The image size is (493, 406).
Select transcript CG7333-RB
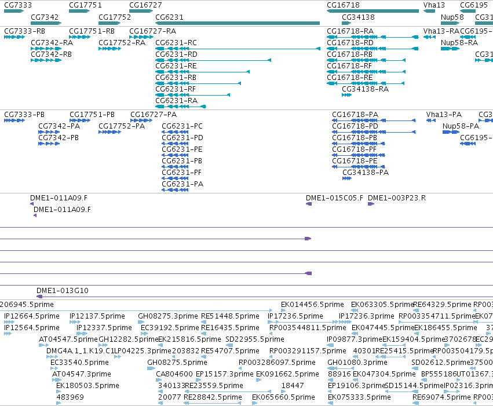[x=24, y=31]
